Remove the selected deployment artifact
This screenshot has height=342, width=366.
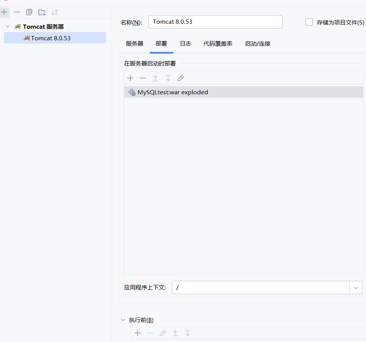pos(143,78)
